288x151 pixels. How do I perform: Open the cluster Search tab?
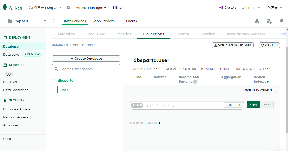pyautogui.click(x=183, y=34)
